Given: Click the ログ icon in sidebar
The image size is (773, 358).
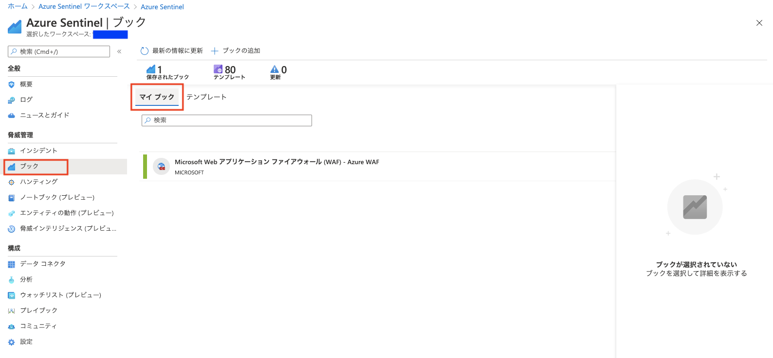Looking at the screenshot, I should coord(12,100).
